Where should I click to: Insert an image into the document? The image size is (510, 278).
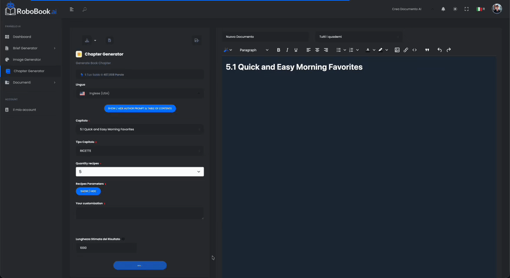tap(397, 50)
